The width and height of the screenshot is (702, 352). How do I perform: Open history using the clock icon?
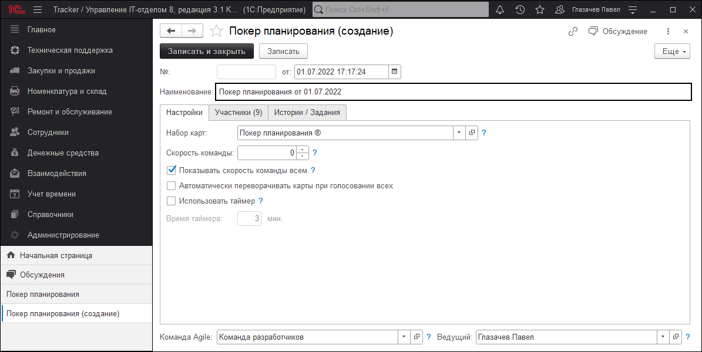520,9
